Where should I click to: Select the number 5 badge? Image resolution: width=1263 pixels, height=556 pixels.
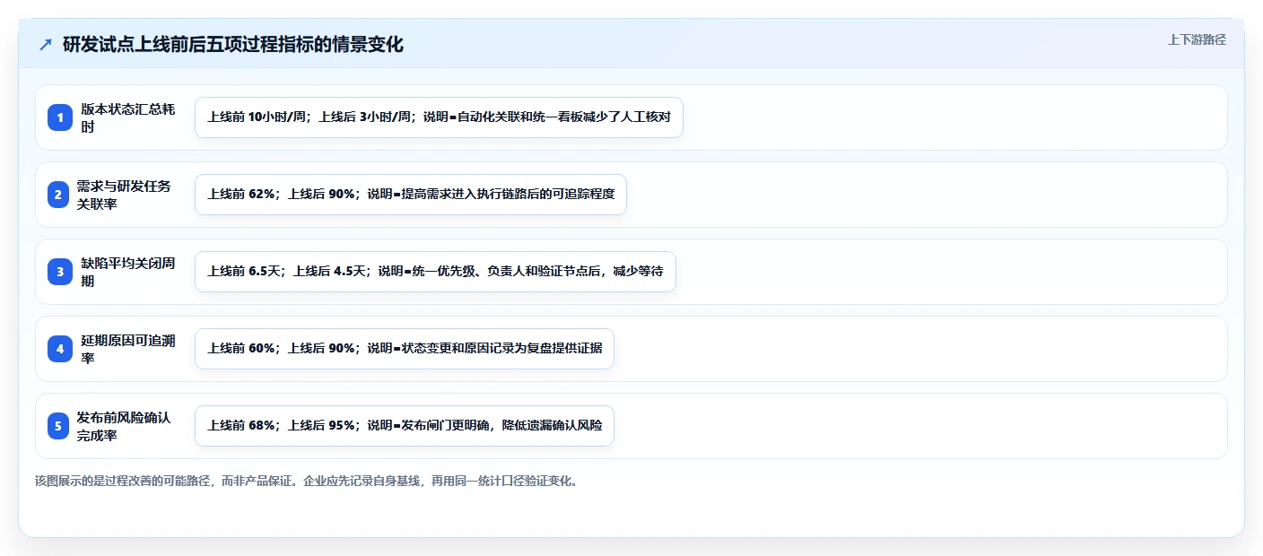click(x=58, y=426)
